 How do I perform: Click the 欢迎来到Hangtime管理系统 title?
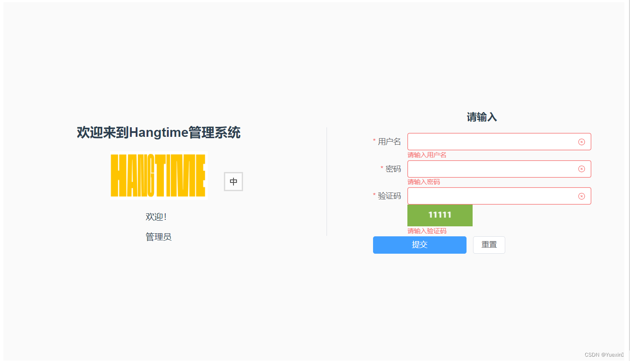(x=159, y=132)
